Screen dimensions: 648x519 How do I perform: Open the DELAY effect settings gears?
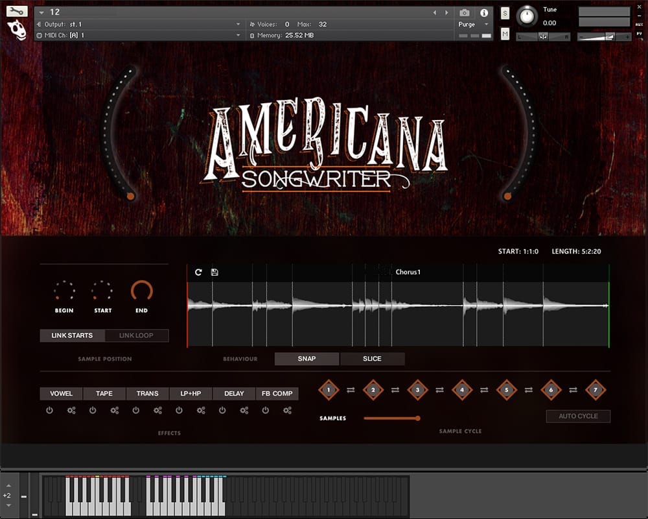[244, 411]
